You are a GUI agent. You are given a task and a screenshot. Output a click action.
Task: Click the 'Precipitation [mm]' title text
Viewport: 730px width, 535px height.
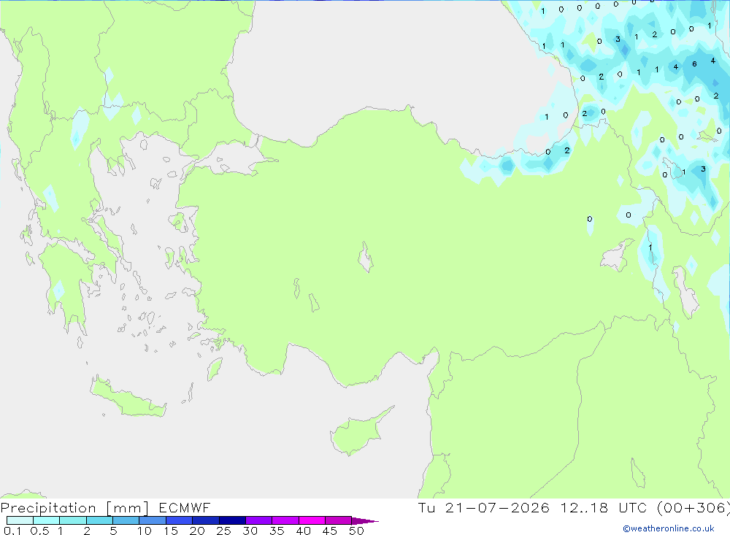coord(74,507)
